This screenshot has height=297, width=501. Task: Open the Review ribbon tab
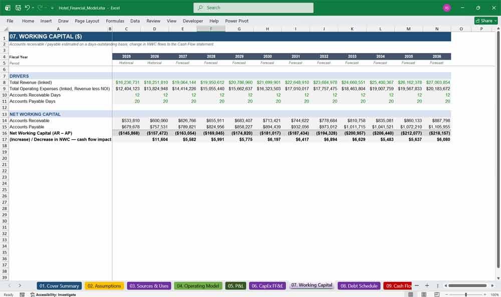(x=153, y=21)
